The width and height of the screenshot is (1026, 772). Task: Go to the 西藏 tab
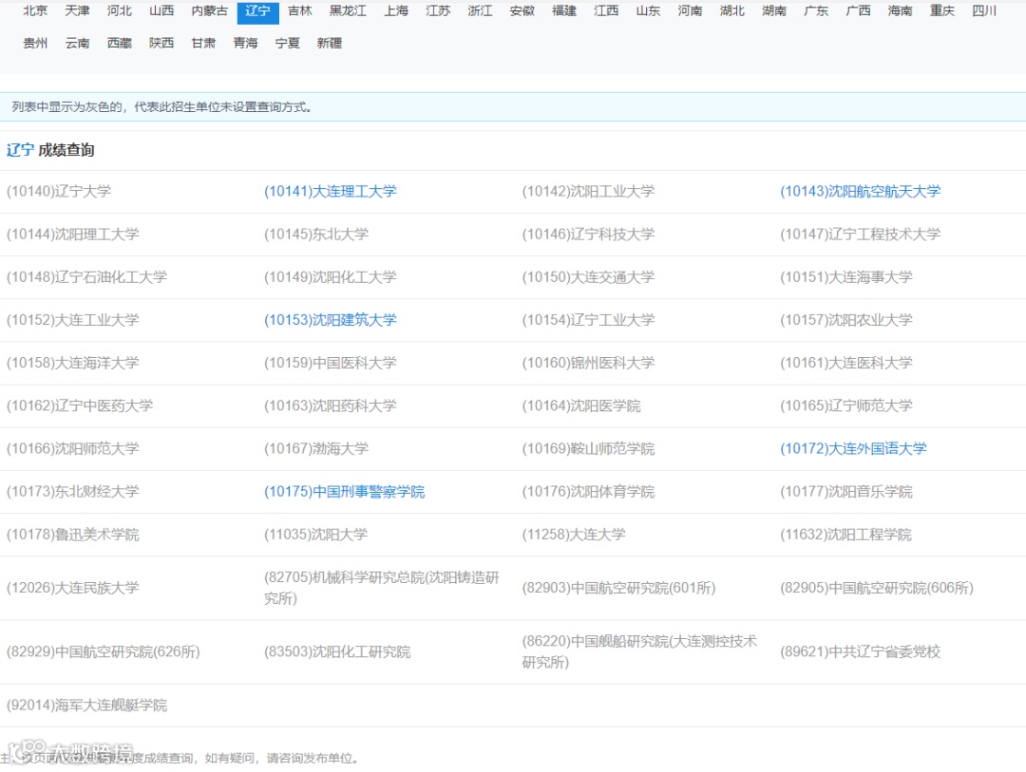119,43
